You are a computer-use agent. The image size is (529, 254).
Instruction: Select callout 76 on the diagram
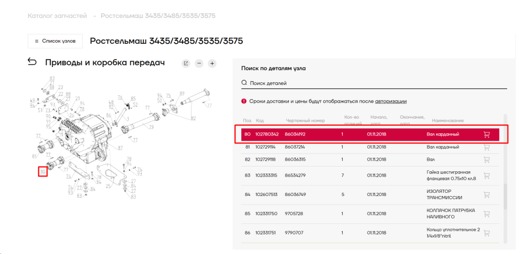point(120,97)
